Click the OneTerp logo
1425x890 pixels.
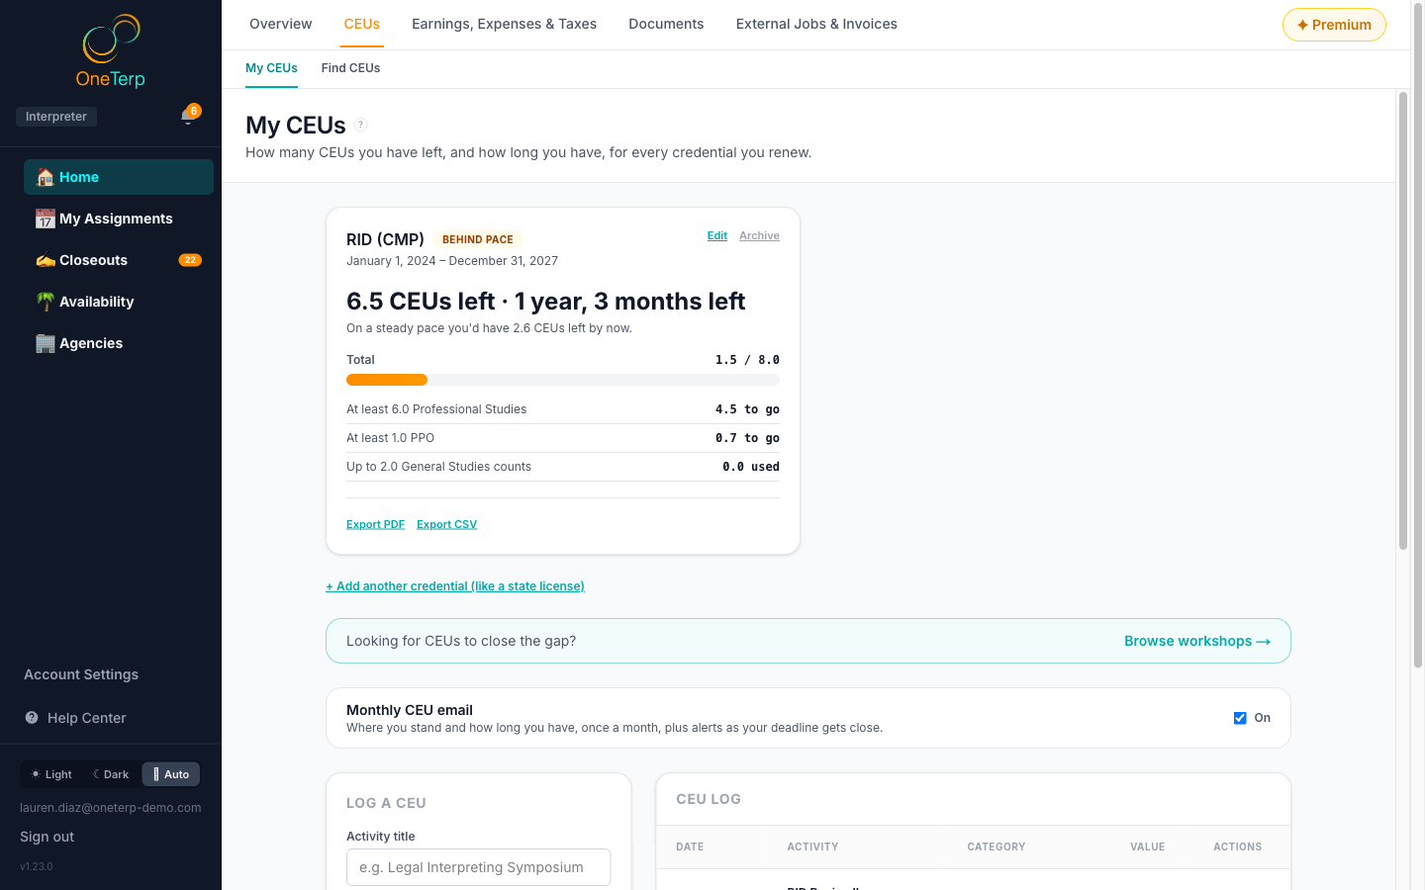[111, 51]
